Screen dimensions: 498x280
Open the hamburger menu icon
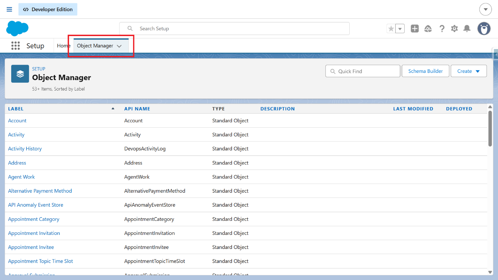pyautogui.click(x=9, y=9)
